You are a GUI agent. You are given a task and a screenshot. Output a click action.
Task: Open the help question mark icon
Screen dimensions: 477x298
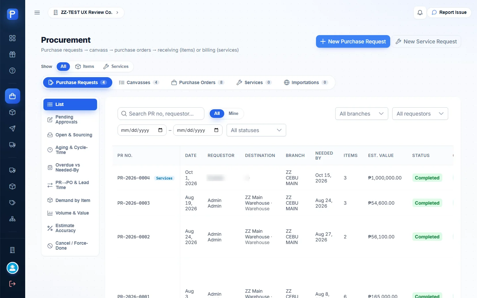click(12, 71)
